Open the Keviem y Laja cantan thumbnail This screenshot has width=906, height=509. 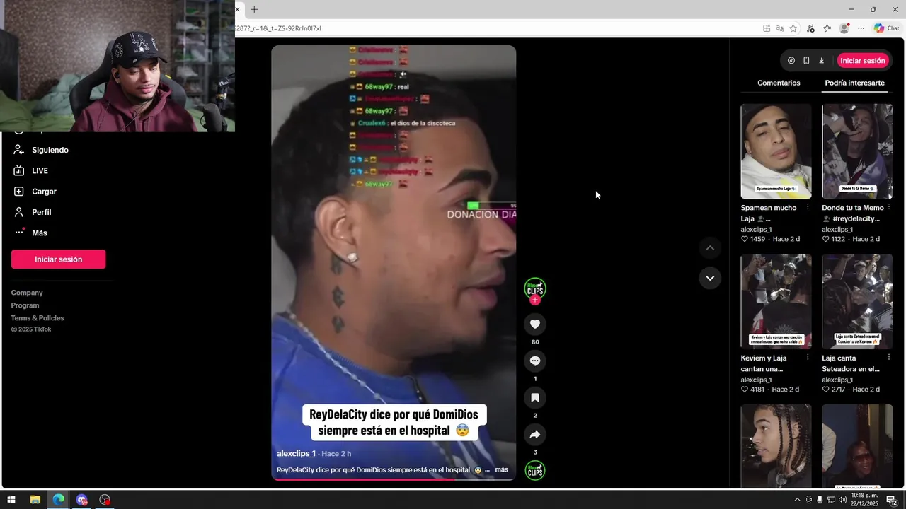click(x=776, y=302)
